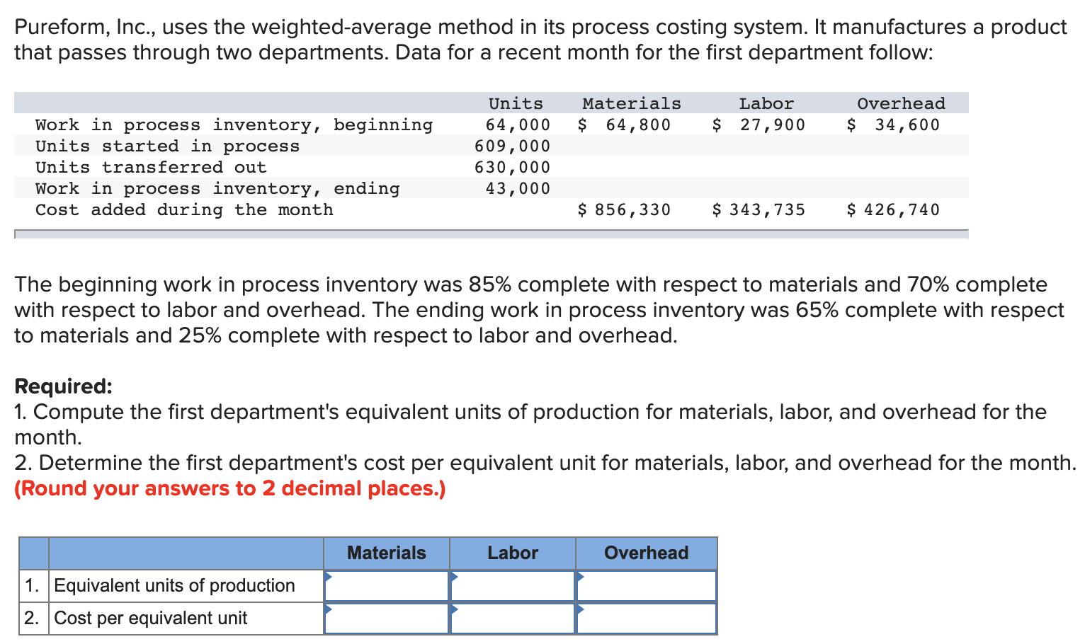Click the blue flag marker in Labor cost per unit cell
The image size is (1085, 644).
click(x=454, y=609)
